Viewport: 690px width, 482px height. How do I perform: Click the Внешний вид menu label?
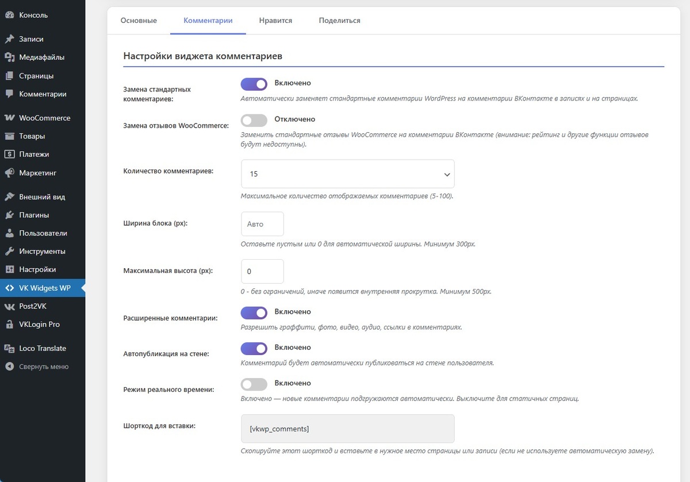42,196
